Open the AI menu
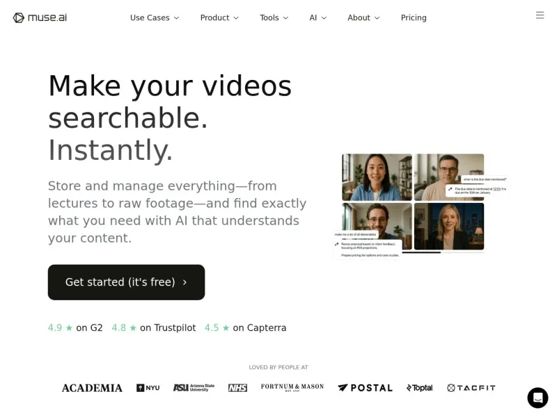 pos(317,17)
